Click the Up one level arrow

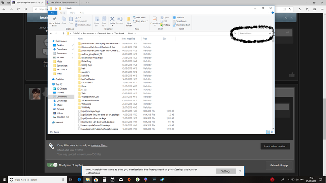[x=63, y=33]
